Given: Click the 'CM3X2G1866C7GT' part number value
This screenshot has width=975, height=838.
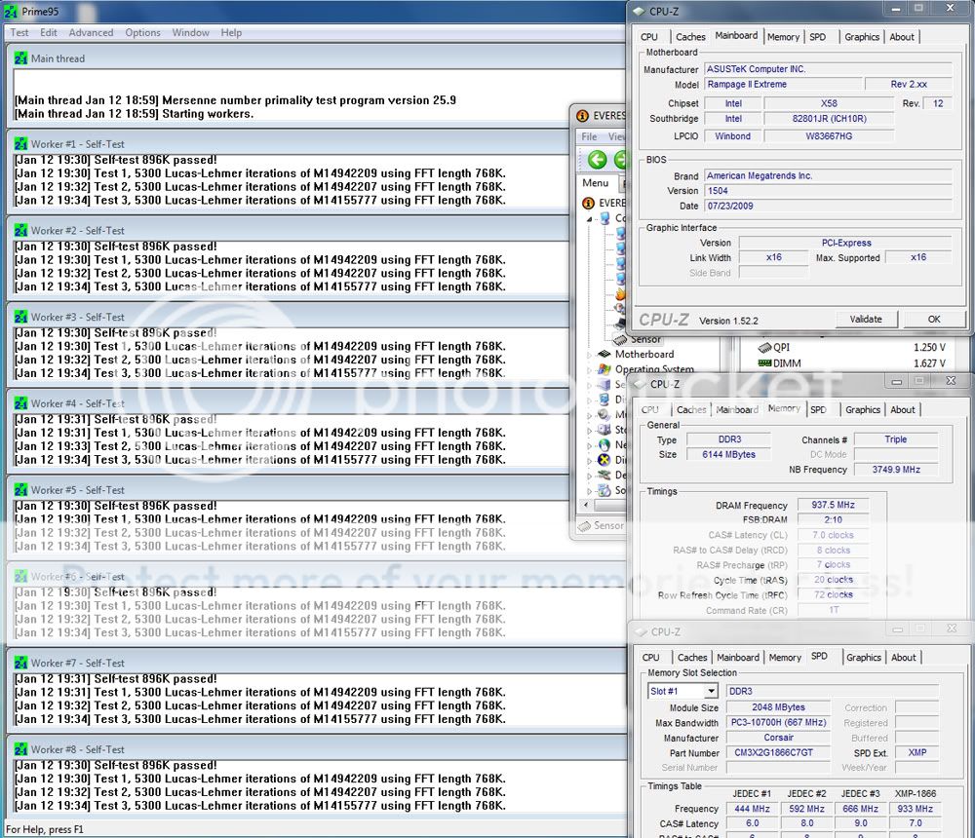Looking at the screenshot, I should coord(773,753).
